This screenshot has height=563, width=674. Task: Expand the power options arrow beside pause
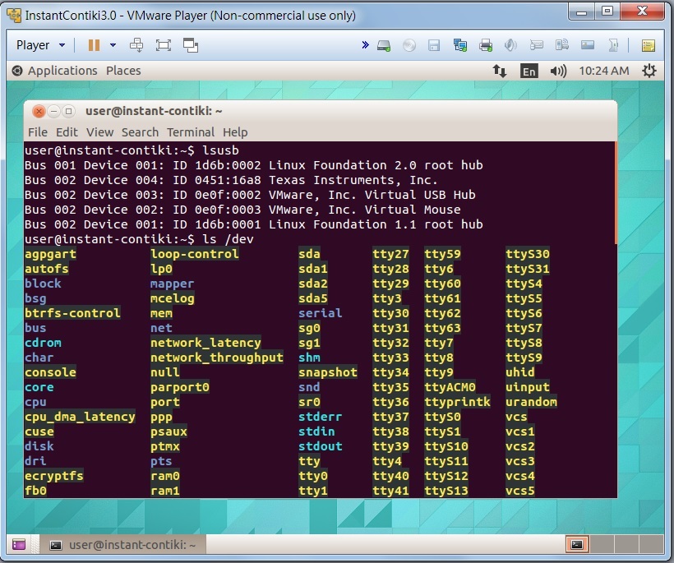coord(113,45)
